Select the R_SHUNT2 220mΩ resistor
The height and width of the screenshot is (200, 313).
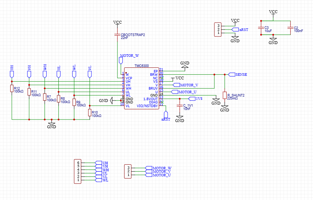pos(225,95)
